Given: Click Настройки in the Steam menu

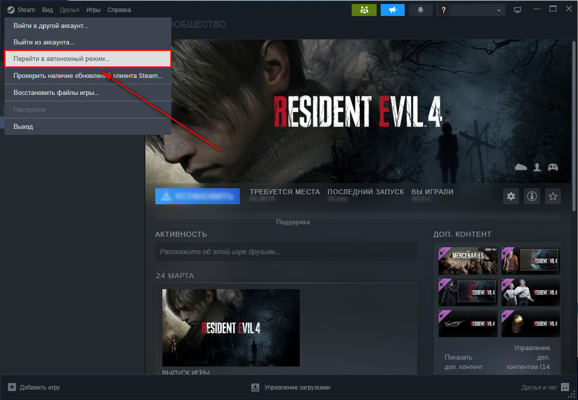Looking at the screenshot, I should (88, 110).
